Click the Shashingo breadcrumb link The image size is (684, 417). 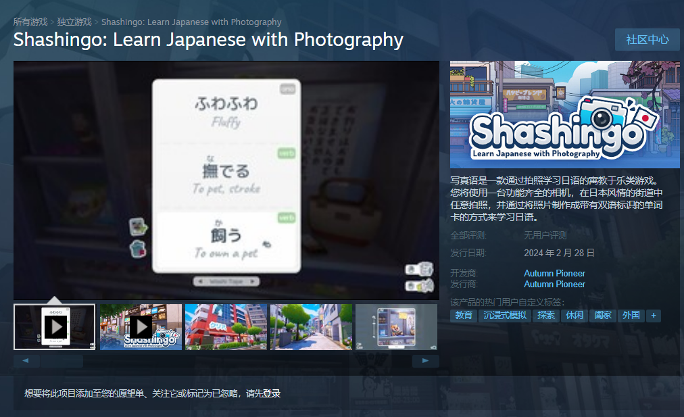[191, 22]
